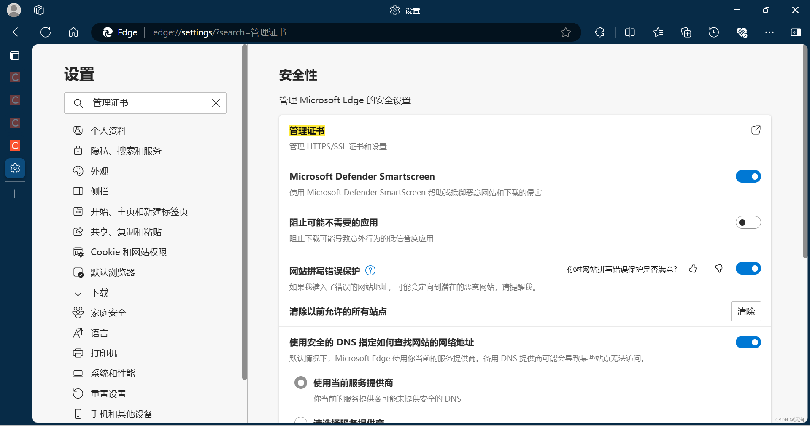Viewport: 810px width, 426px height.
Task: Disable 网站拼写错误保护 toggle
Action: pos(748,268)
